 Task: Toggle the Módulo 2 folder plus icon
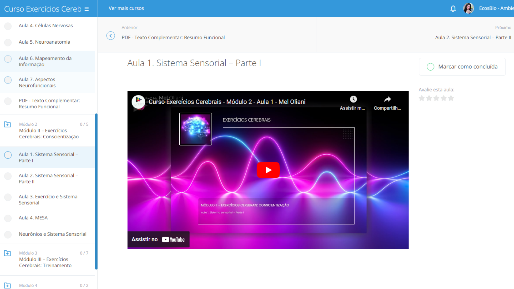[x=7, y=124]
